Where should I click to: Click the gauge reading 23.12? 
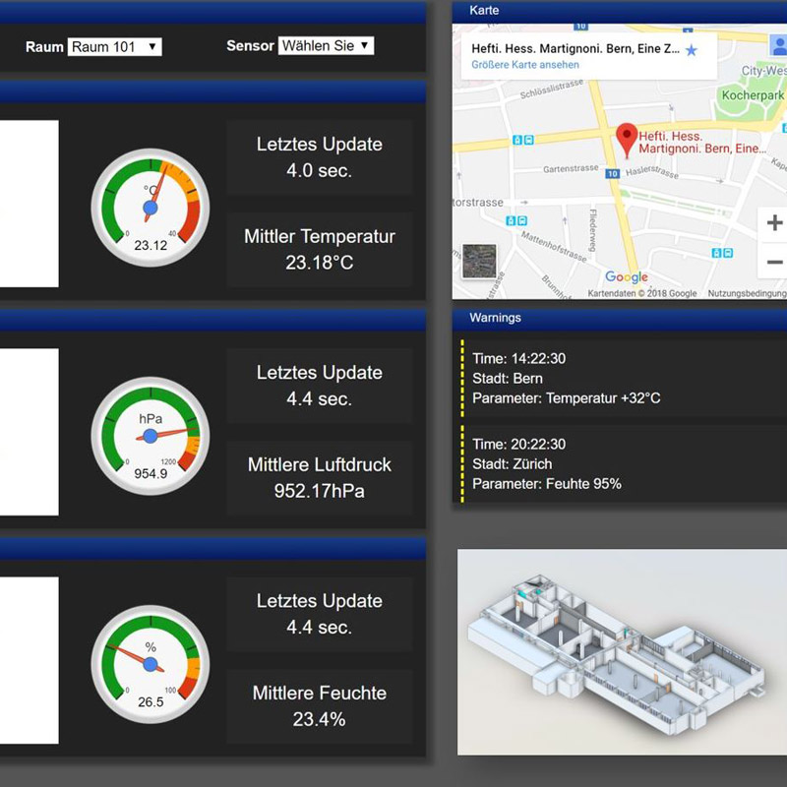pos(151,245)
